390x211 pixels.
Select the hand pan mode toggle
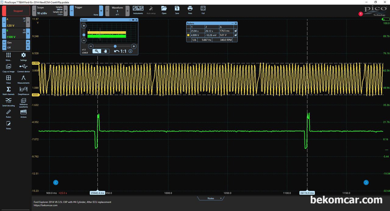(105, 51)
